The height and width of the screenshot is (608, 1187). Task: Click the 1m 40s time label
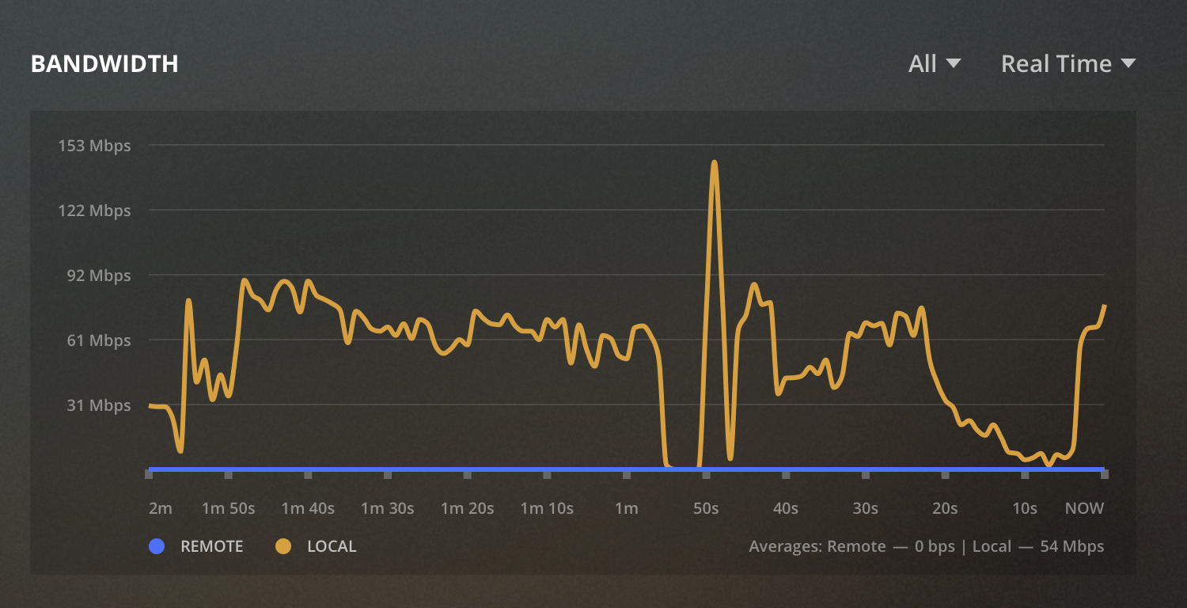(308, 508)
